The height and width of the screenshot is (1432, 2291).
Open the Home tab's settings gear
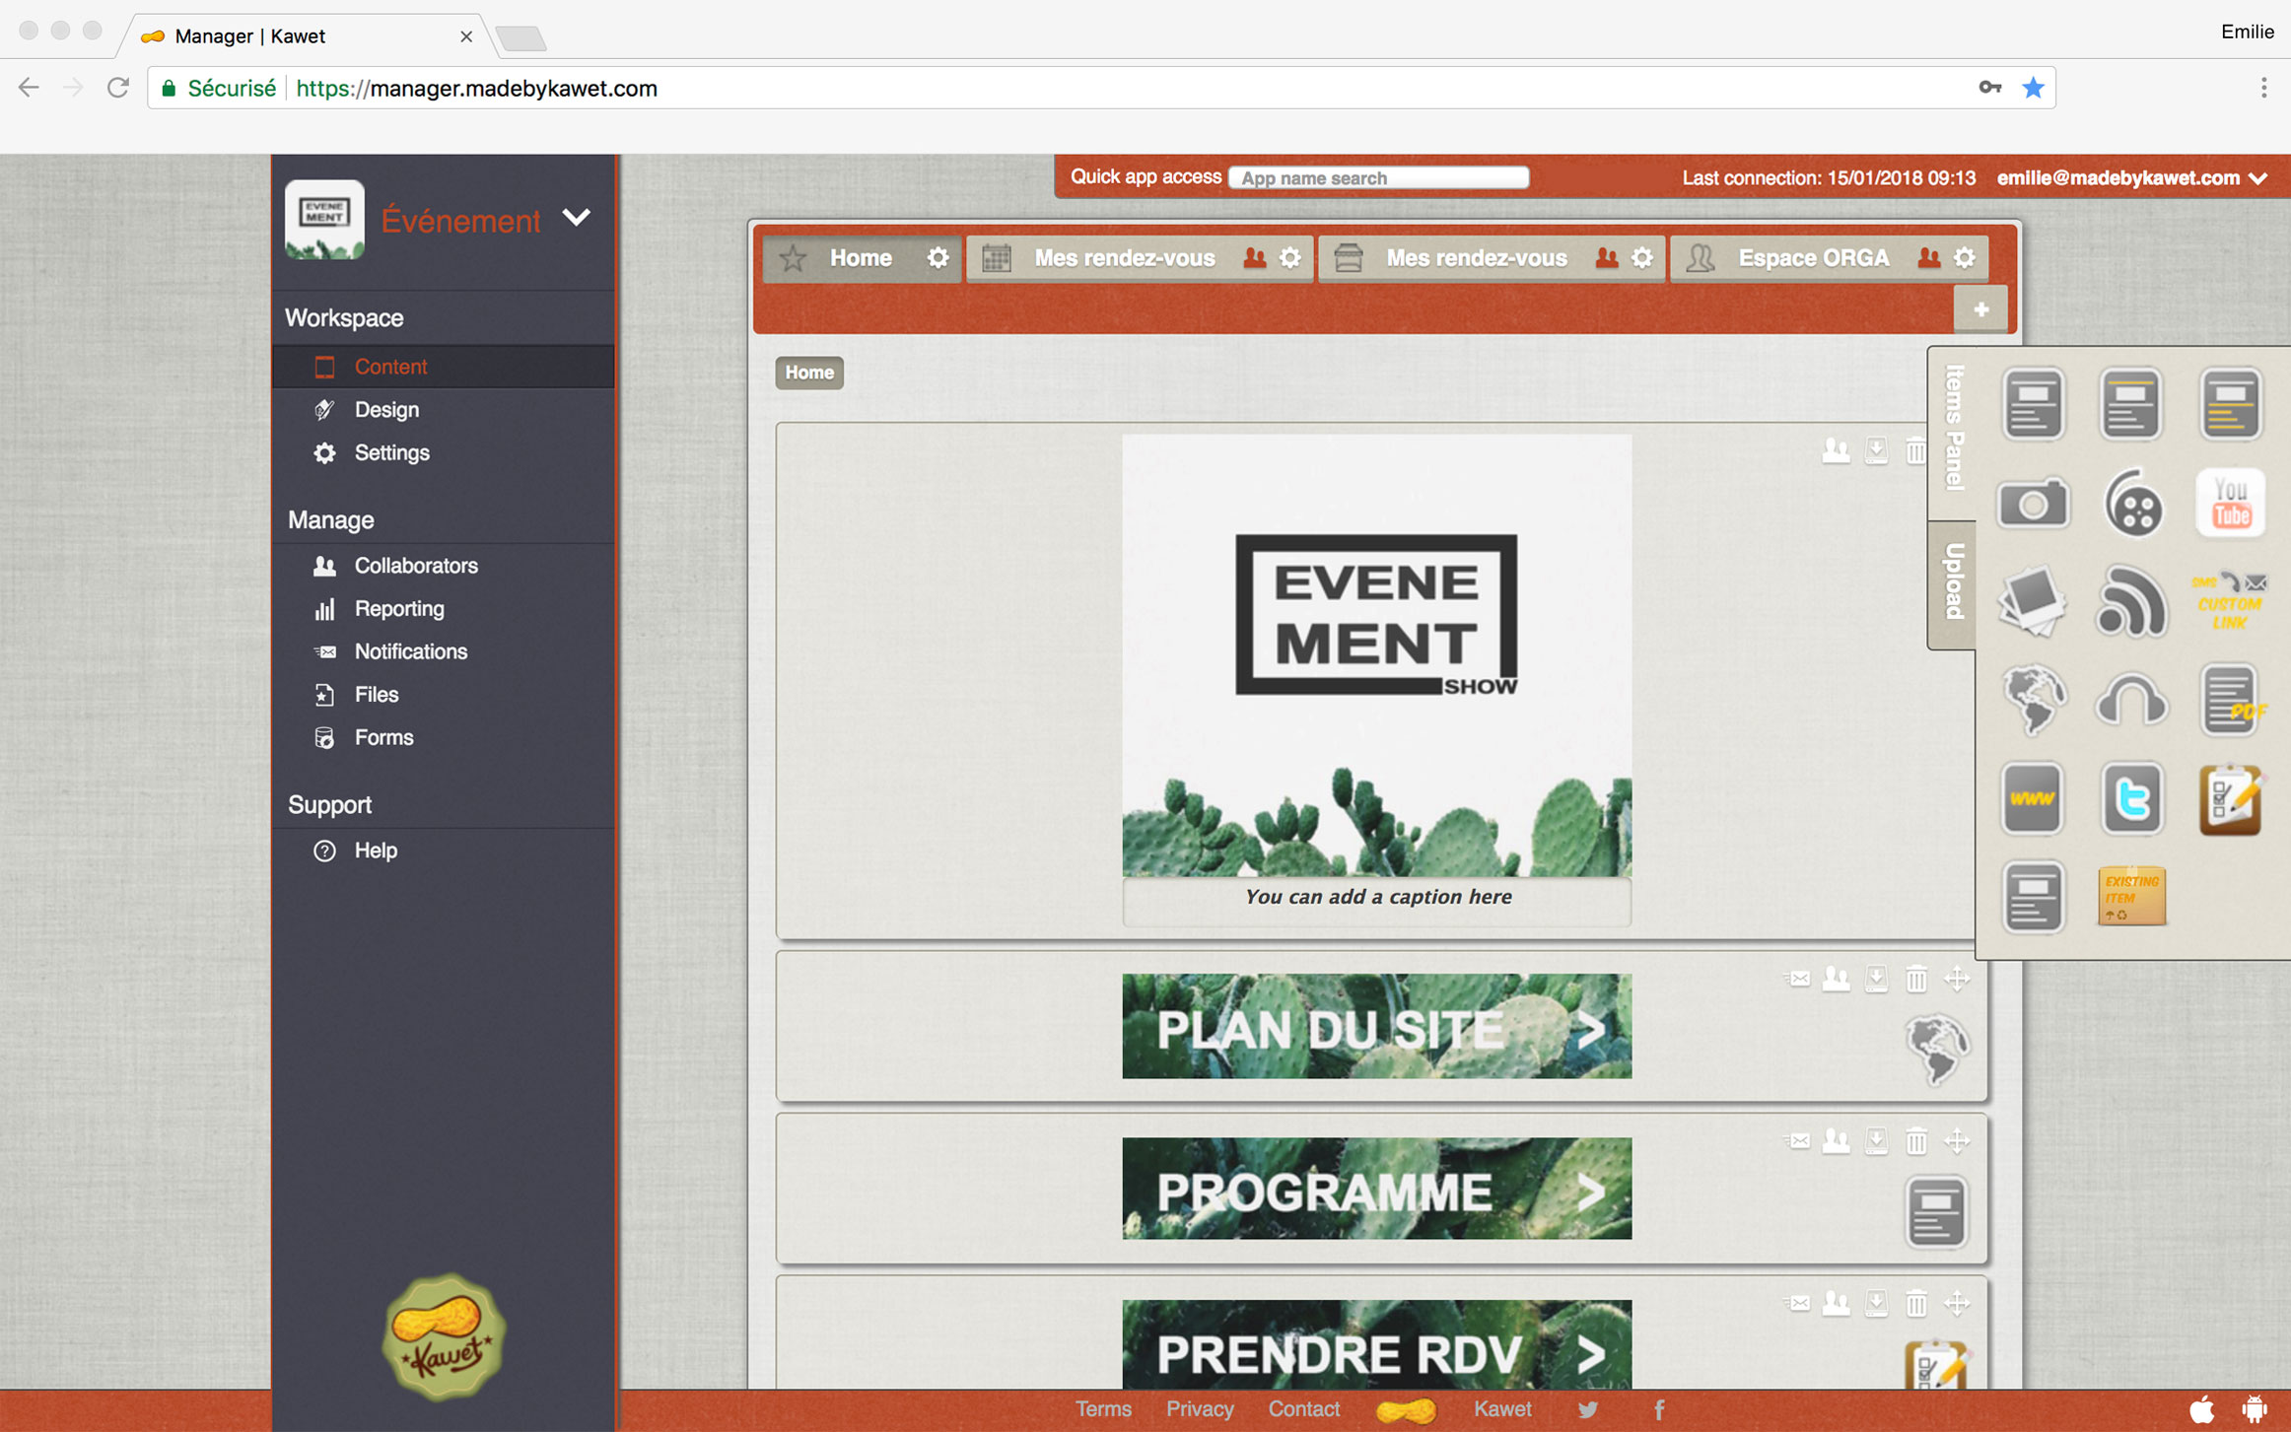pos(937,258)
